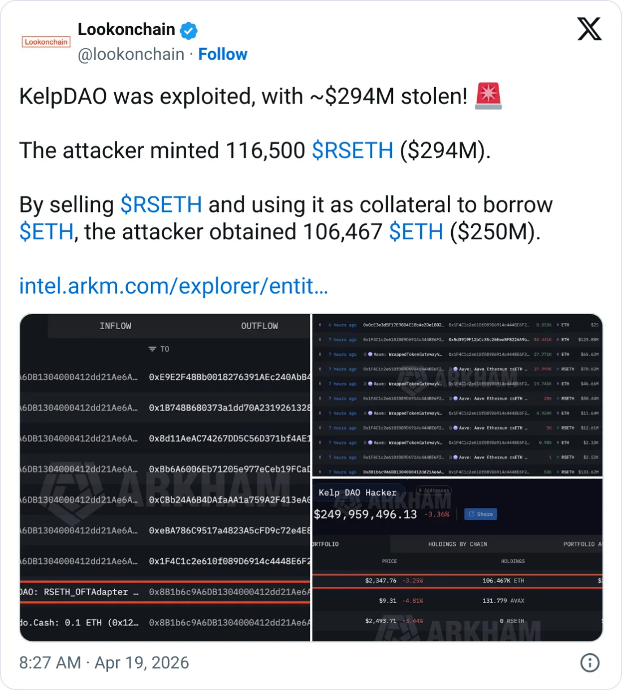Select the HOLDINGS BY CHAIN tab
This screenshot has width=622, height=690.
457,544
